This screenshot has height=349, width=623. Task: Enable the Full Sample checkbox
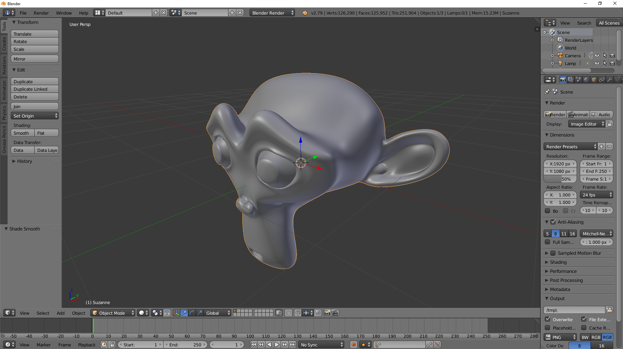[548, 242]
